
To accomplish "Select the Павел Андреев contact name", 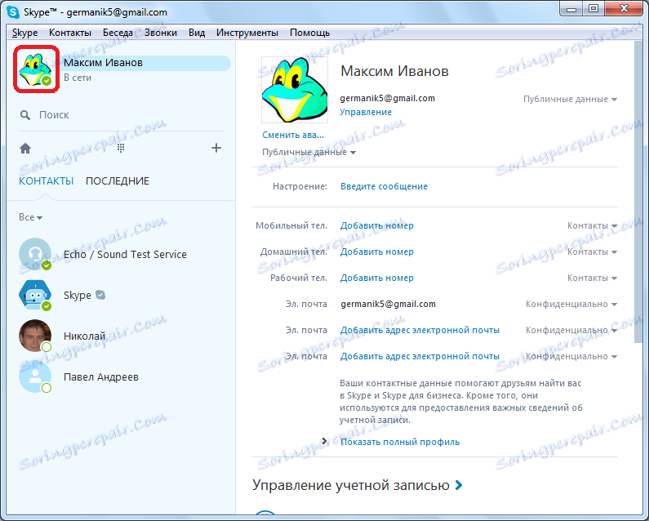I will click(x=101, y=377).
